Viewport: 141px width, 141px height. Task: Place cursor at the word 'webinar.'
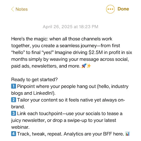pyautogui.click(x=20, y=127)
